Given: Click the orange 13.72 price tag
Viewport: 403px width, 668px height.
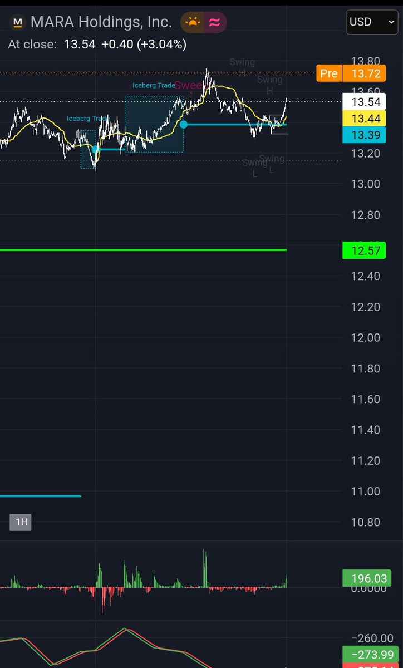Looking at the screenshot, I should click(365, 73).
